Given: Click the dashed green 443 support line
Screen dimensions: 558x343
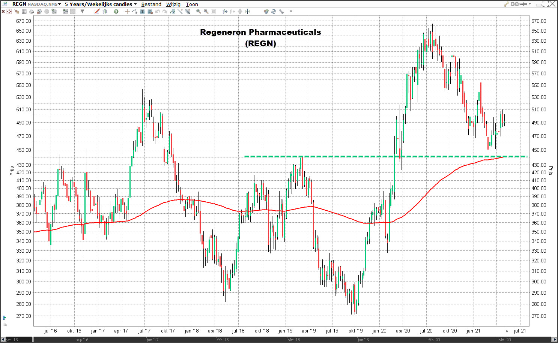Looking at the screenshot, I should [386, 156].
